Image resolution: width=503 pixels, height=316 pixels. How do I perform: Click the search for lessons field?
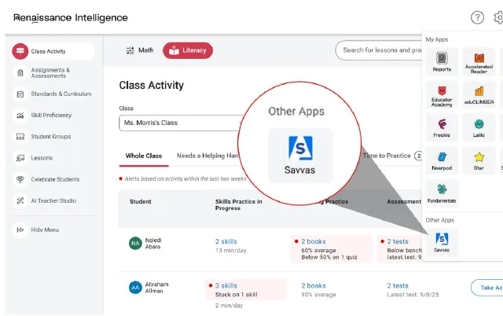(379, 50)
